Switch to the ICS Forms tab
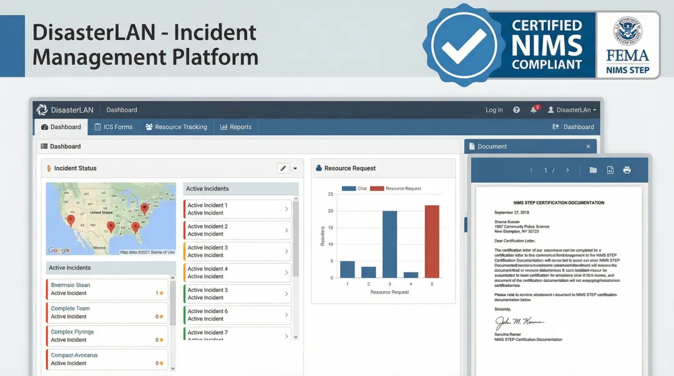The height and width of the screenshot is (376, 674). (x=114, y=127)
